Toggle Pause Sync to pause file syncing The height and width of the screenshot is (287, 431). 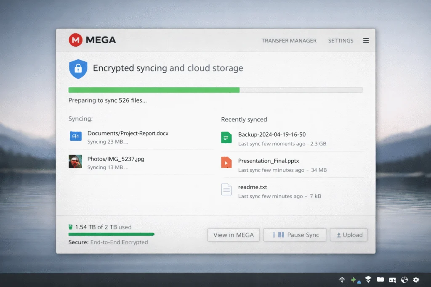click(x=295, y=234)
